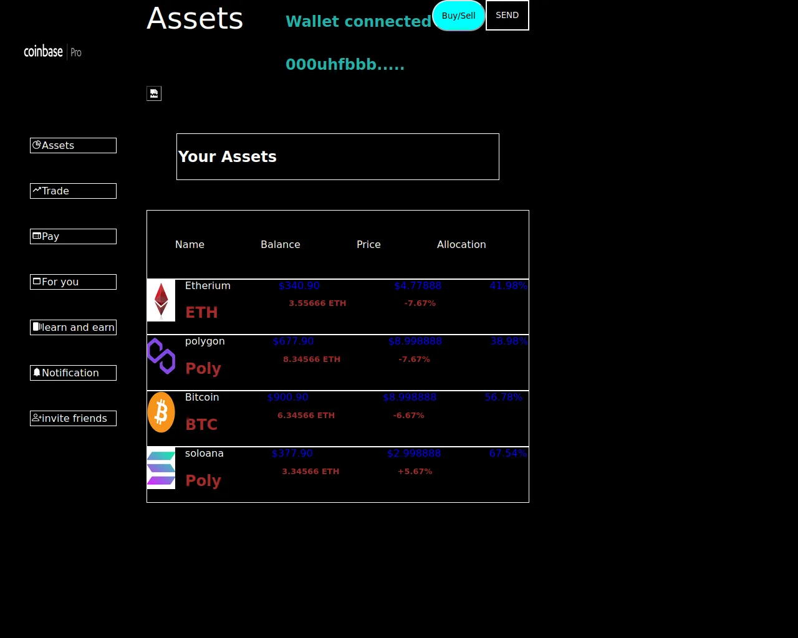Click the $377.90 balance value

(292, 453)
